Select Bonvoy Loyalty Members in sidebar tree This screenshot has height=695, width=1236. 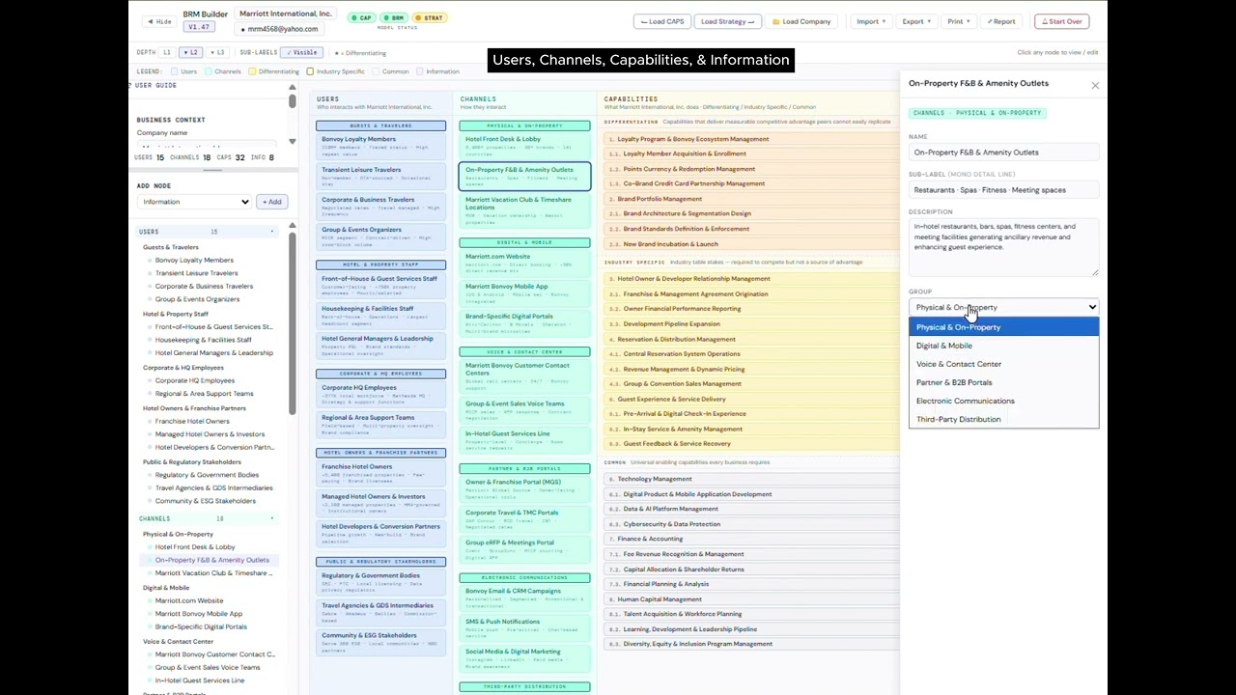click(194, 260)
